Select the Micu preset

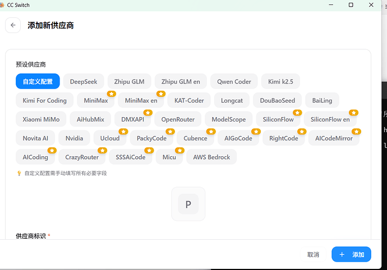pyautogui.click(x=169, y=157)
